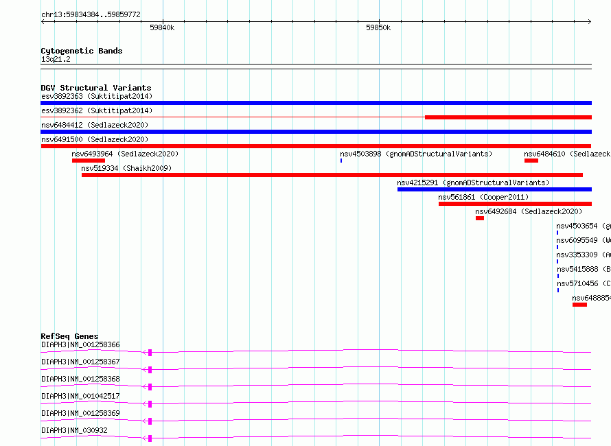This screenshot has height=446, width=611.
Task: Click DIAPH3 NM_030932 exon box
Action: pos(150,438)
